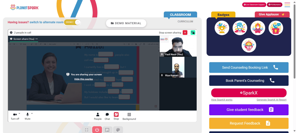
Task: Award the speaker lightbulb badge
Action: [x=276, y=28]
